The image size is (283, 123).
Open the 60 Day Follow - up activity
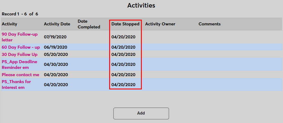point(21,47)
